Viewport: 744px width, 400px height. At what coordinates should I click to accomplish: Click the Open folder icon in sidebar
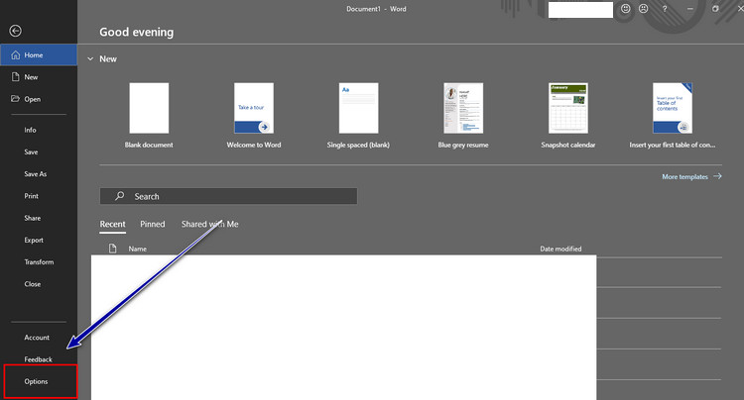[x=15, y=98]
